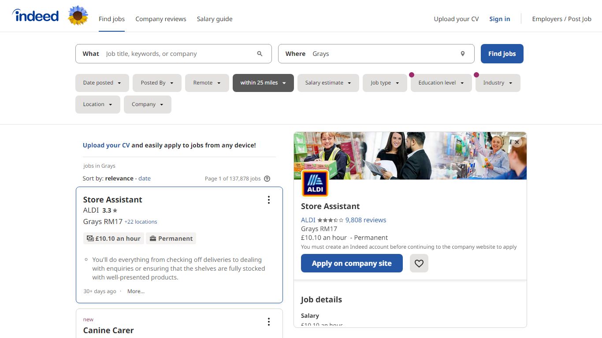Close the job details panel with X
602x338 pixels.
[x=517, y=142]
